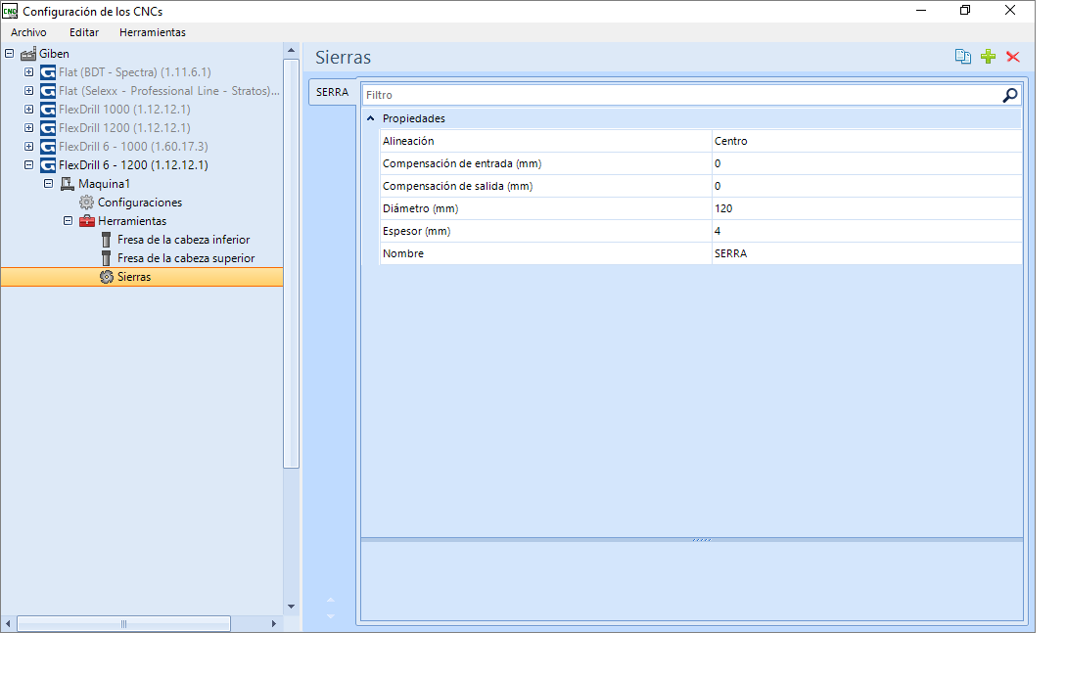1066x677 pixels.
Task: Click the Alineación property label
Action: click(408, 141)
